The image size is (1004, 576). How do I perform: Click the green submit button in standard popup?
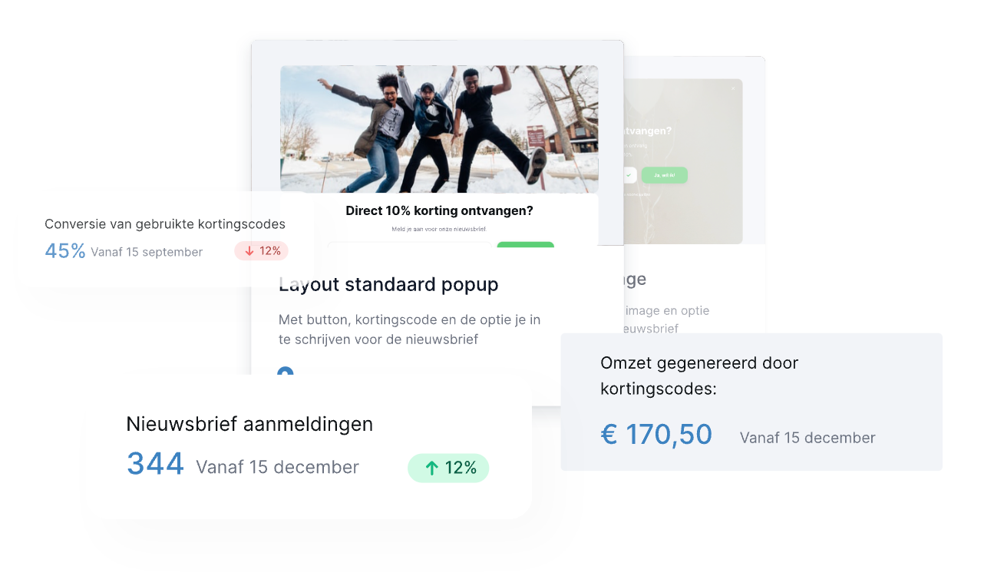click(x=525, y=246)
